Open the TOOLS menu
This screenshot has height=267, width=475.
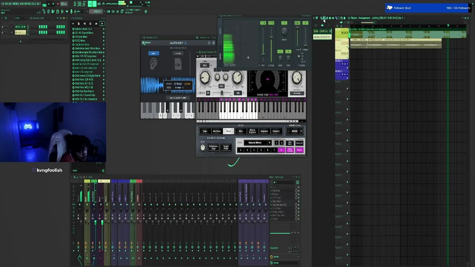pyautogui.click(x=35, y=4)
